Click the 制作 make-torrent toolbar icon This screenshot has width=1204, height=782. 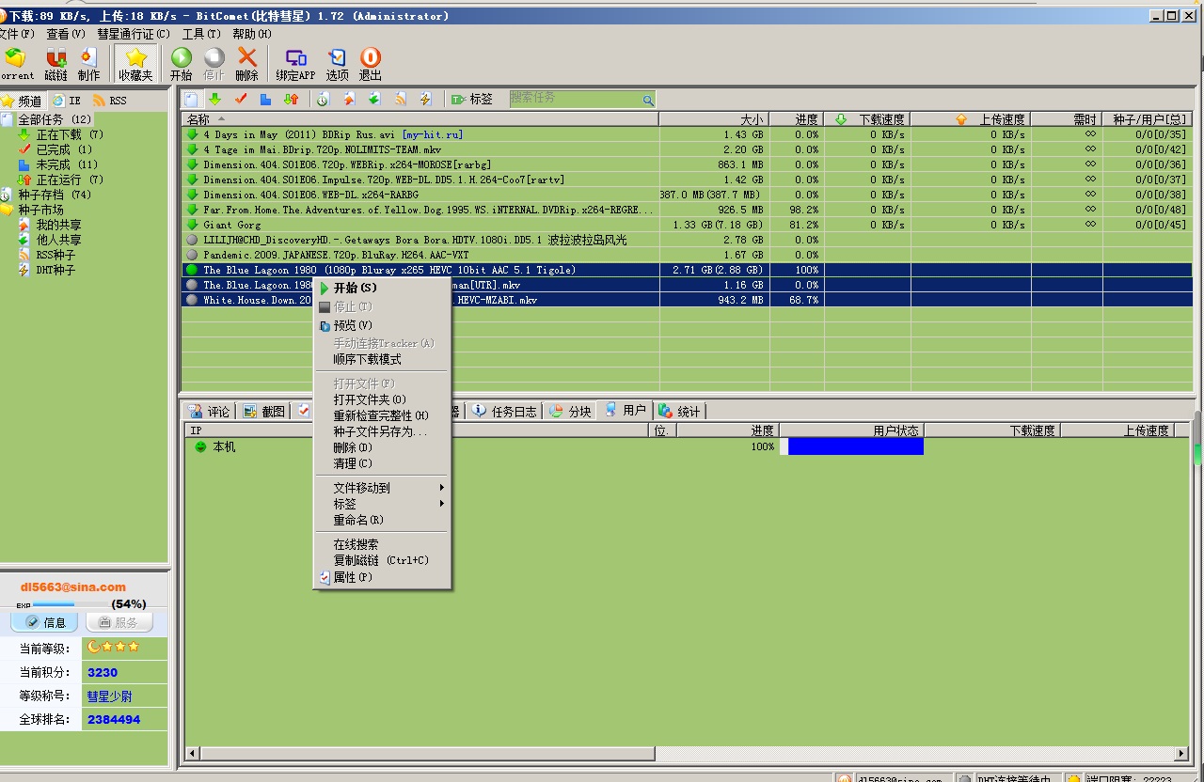pos(88,64)
